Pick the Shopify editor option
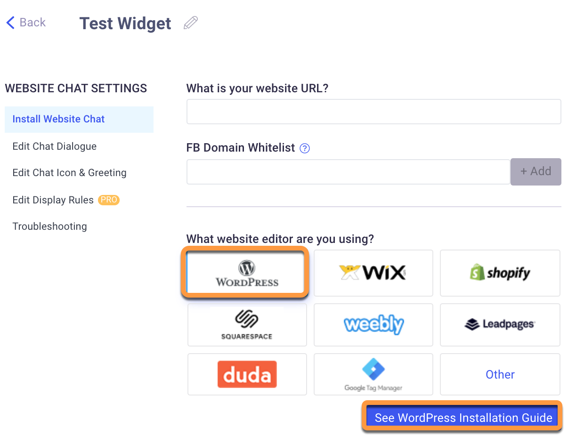This screenshot has height=436, width=568. (x=500, y=273)
